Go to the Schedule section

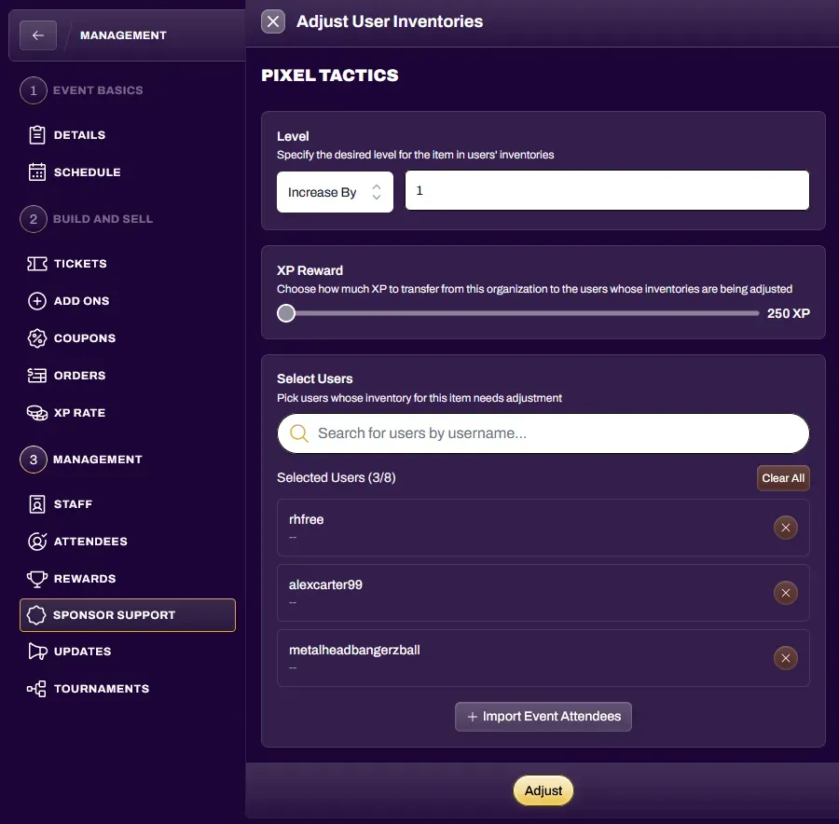click(x=88, y=172)
